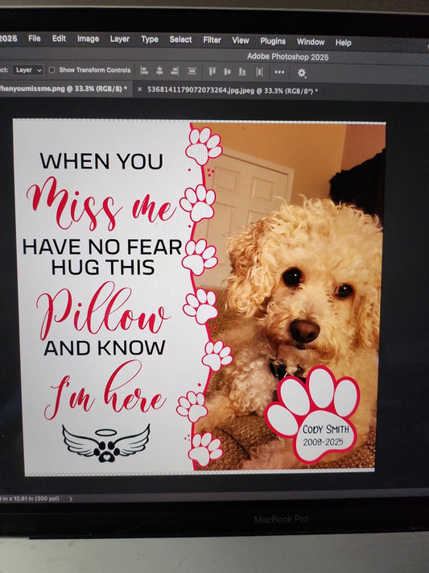Open the Filter menu
Image resolution: width=429 pixels, height=573 pixels.
pos(212,39)
